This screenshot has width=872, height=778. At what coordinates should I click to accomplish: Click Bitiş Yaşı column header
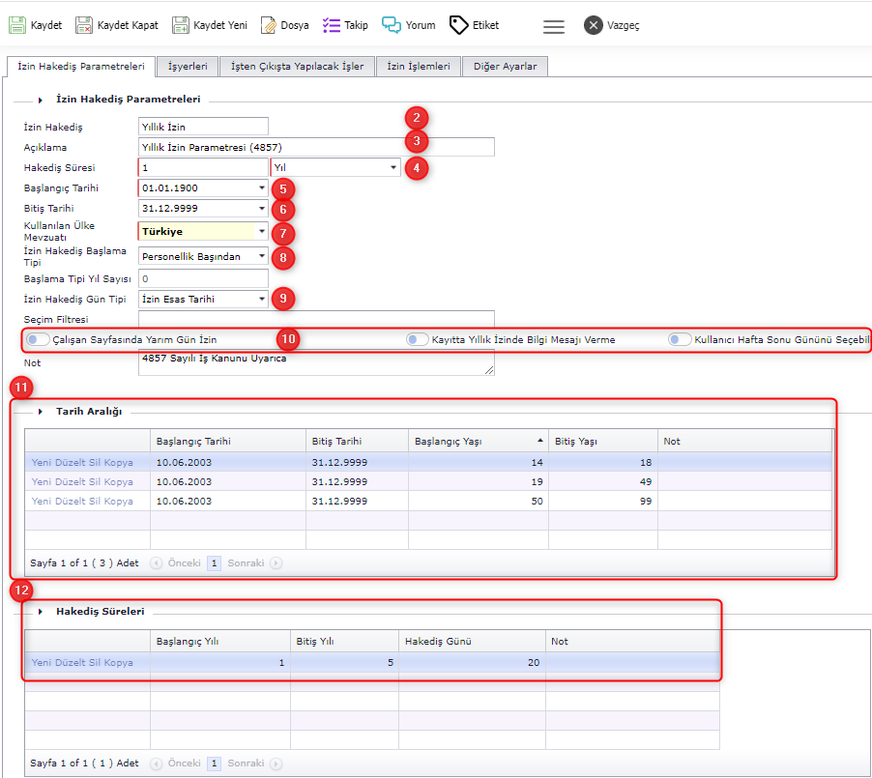point(603,441)
